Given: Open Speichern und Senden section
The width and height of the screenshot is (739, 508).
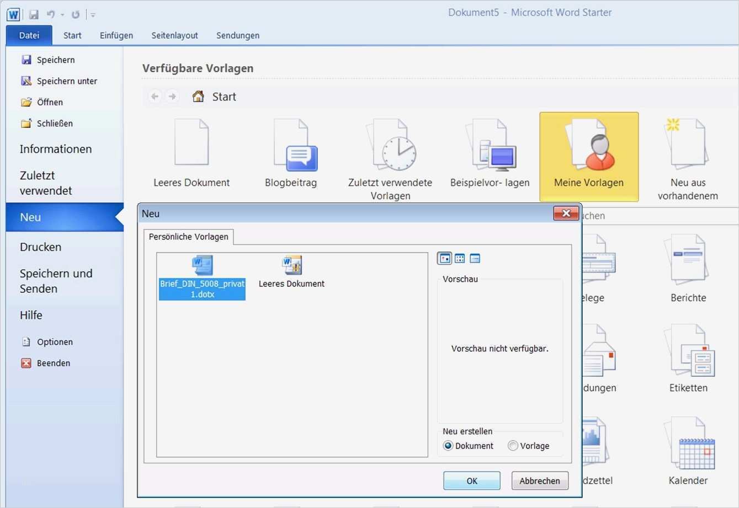Looking at the screenshot, I should point(56,281).
